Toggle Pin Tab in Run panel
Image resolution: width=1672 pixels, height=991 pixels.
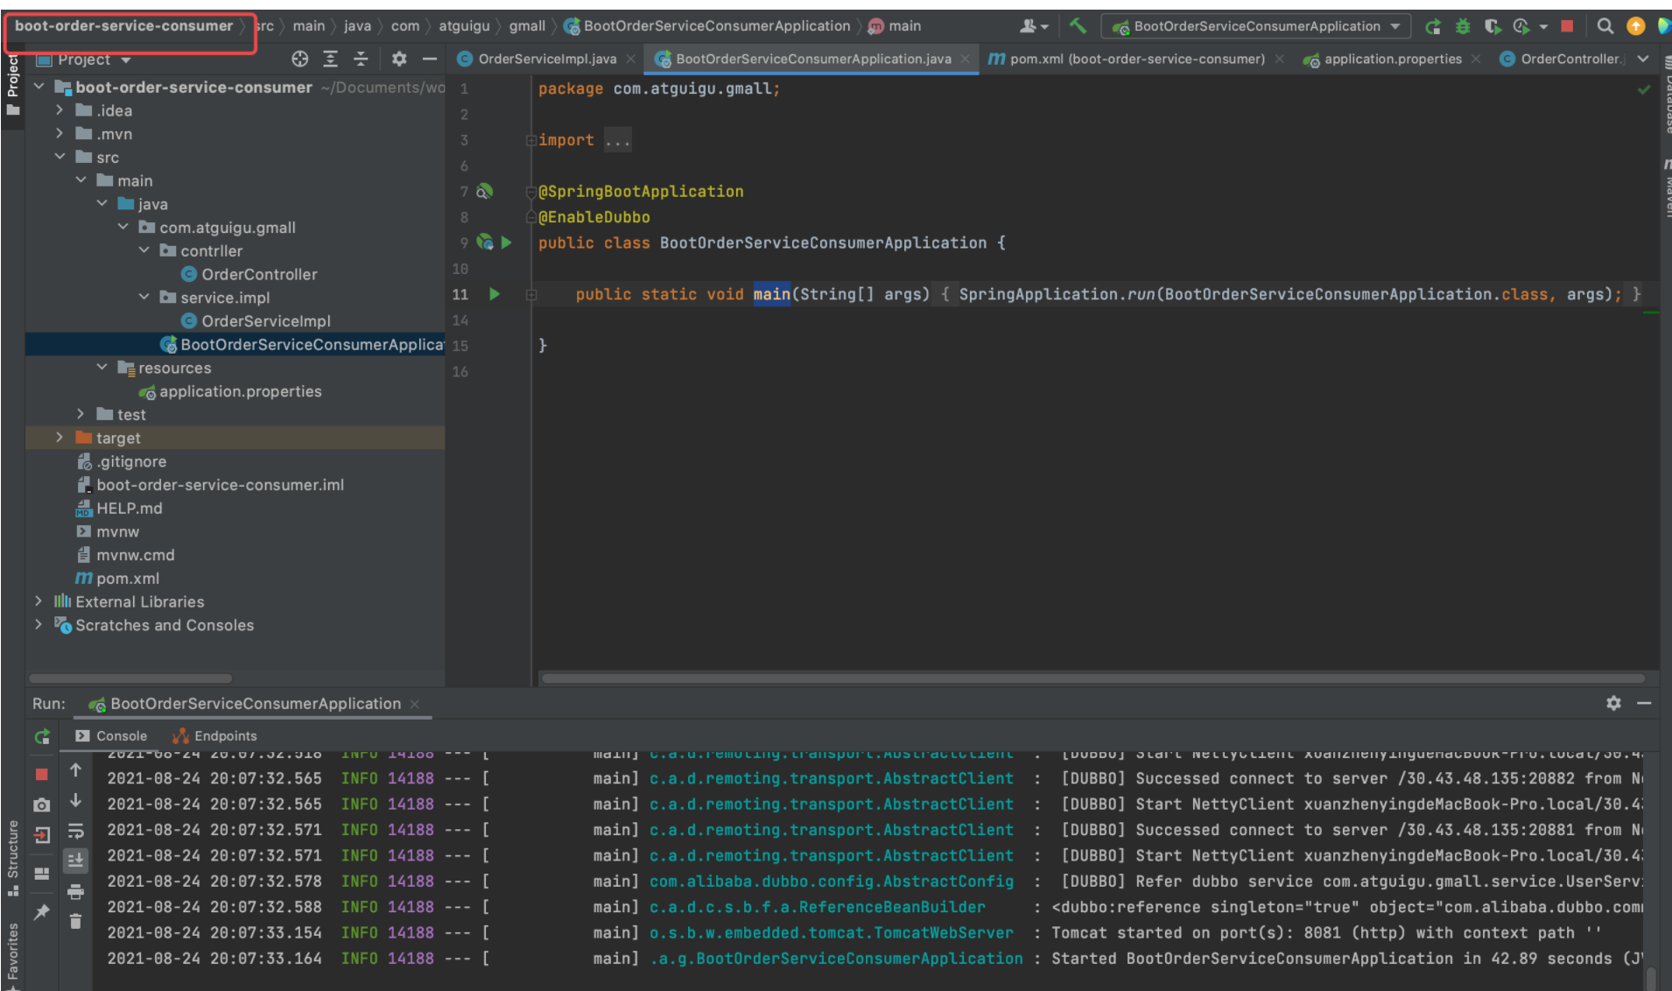(42, 911)
